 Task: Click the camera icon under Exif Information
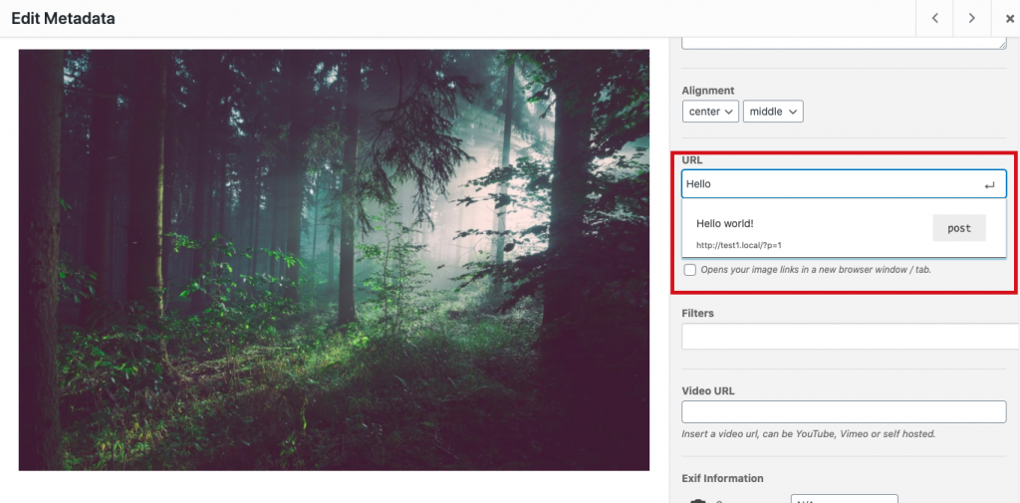coord(698,500)
